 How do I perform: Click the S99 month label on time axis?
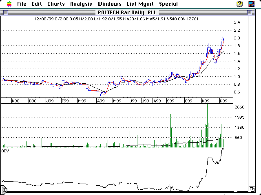tap(170, 101)
